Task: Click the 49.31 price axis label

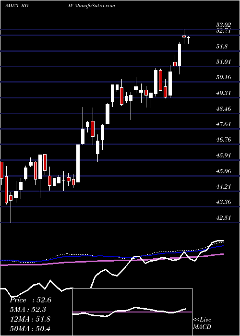Action: pos(225,93)
